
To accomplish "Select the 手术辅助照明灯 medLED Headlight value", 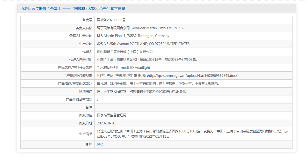I will coord(123,68).
